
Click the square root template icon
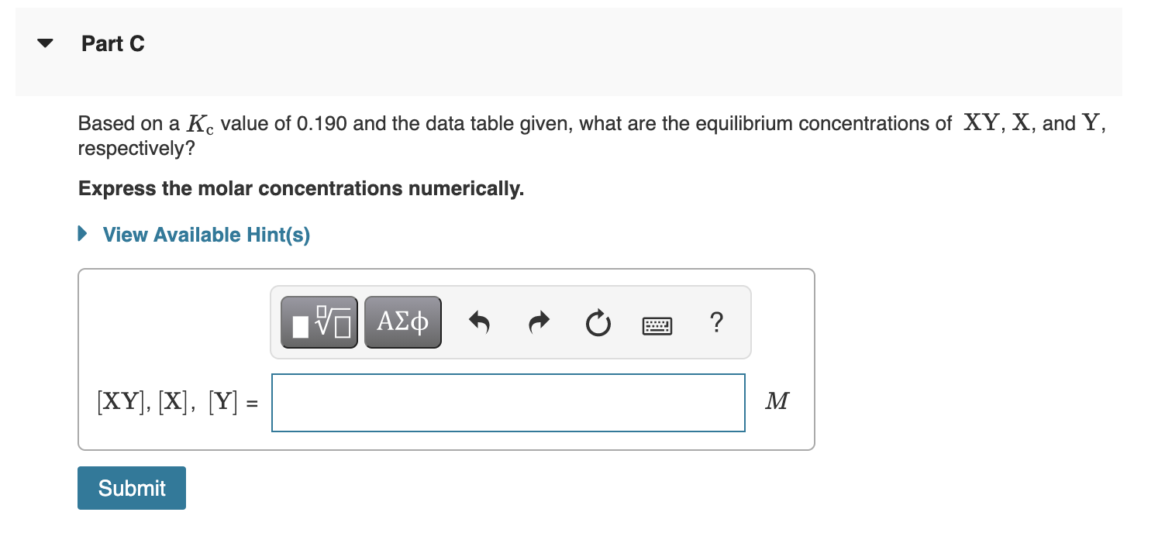tap(319, 321)
